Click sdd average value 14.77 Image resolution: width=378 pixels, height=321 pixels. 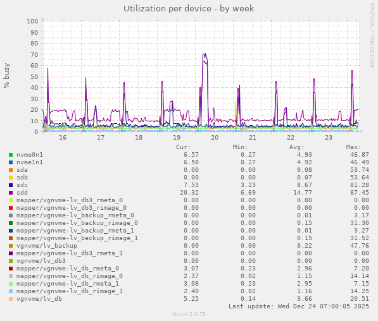pos(303,193)
